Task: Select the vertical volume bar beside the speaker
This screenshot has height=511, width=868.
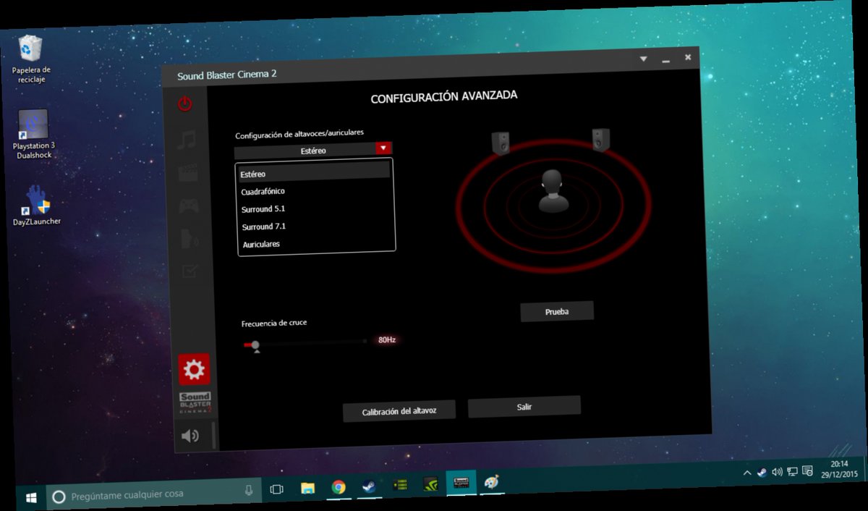Action: 213,436
